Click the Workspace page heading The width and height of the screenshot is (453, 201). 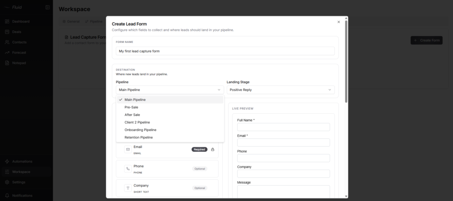(x=74, y=9)
